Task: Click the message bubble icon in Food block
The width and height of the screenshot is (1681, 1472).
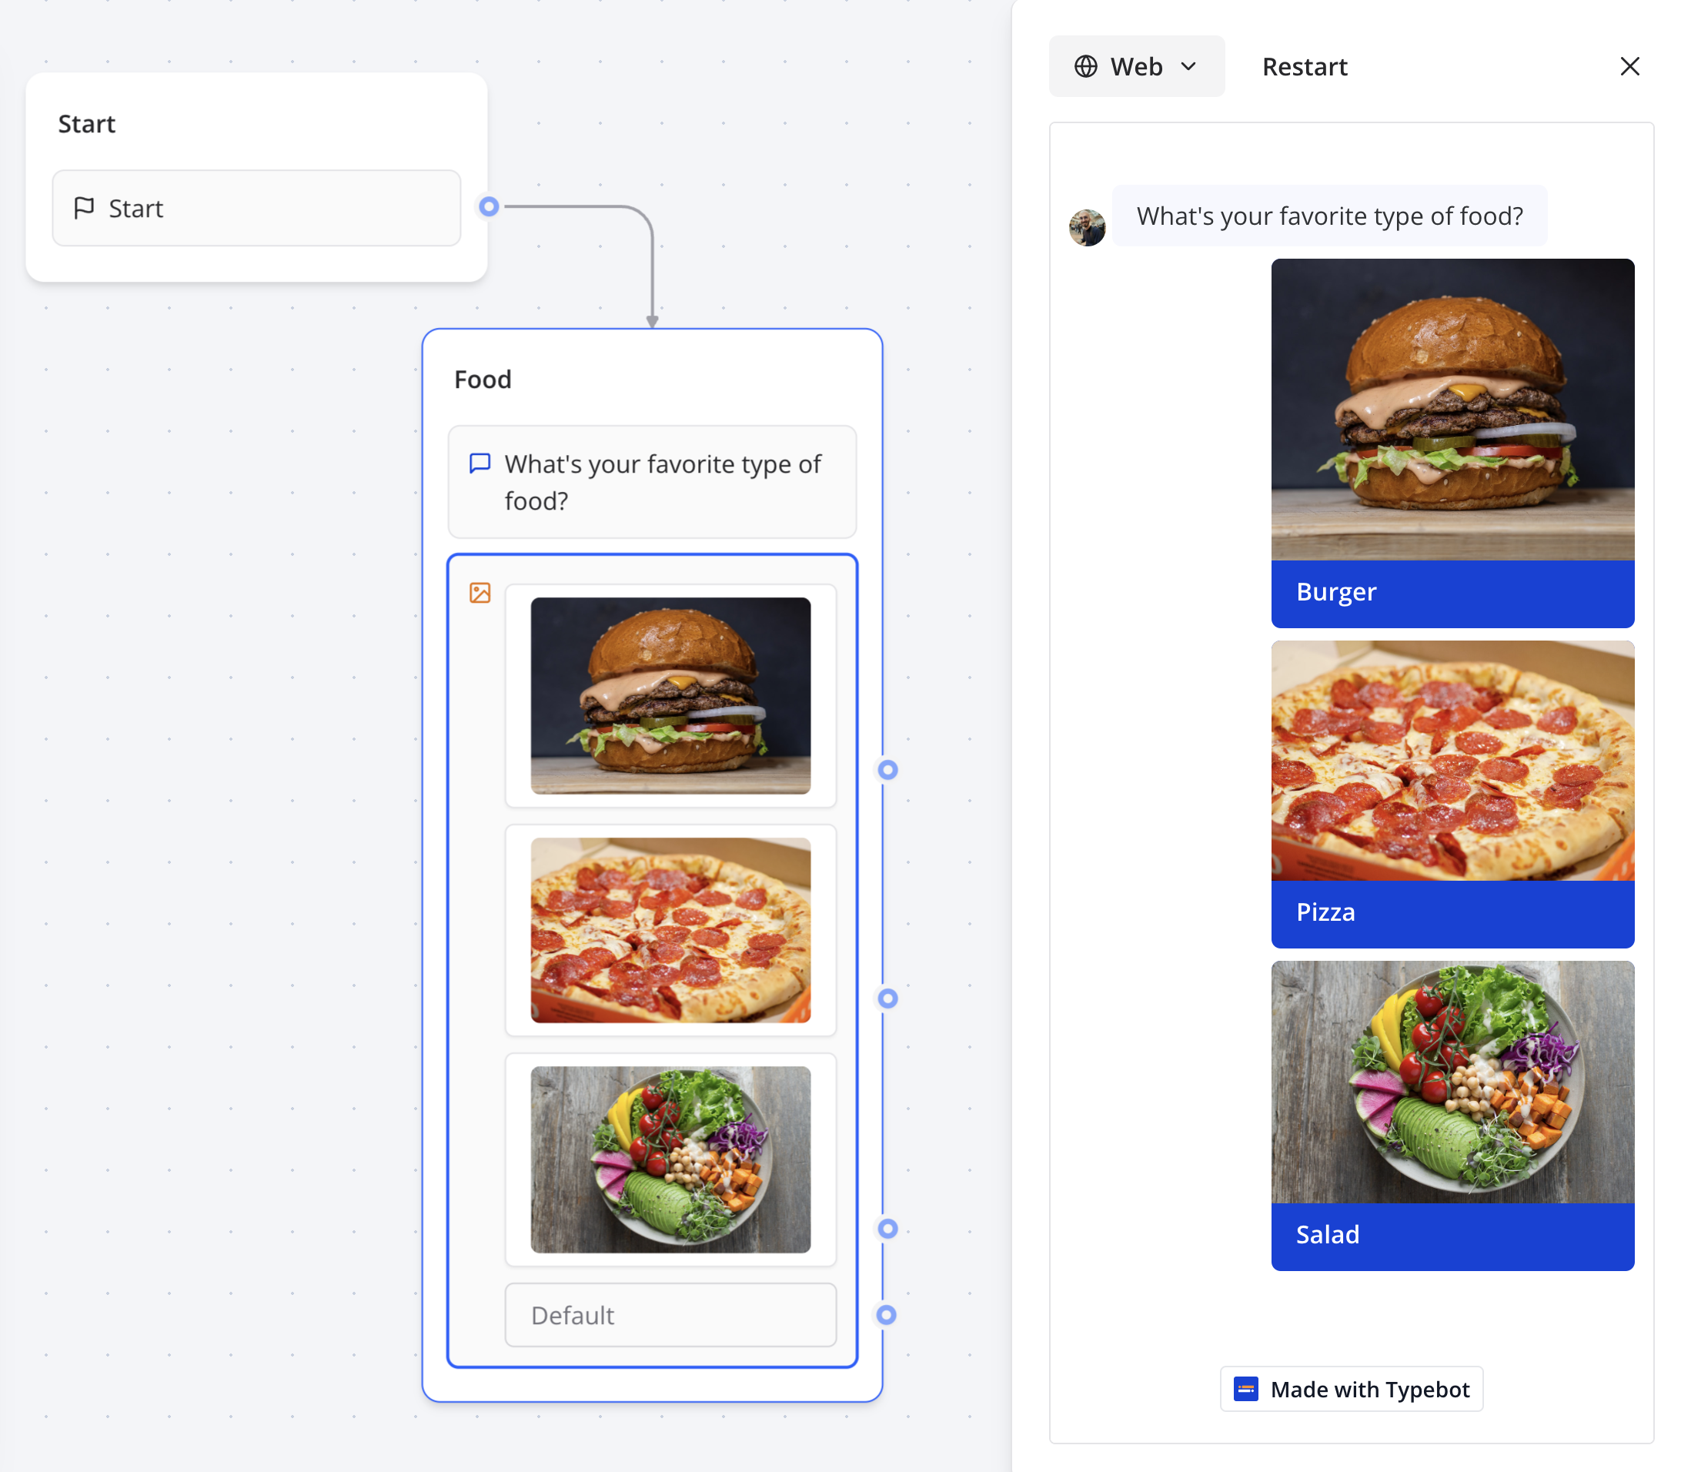Action: [482, 464]
